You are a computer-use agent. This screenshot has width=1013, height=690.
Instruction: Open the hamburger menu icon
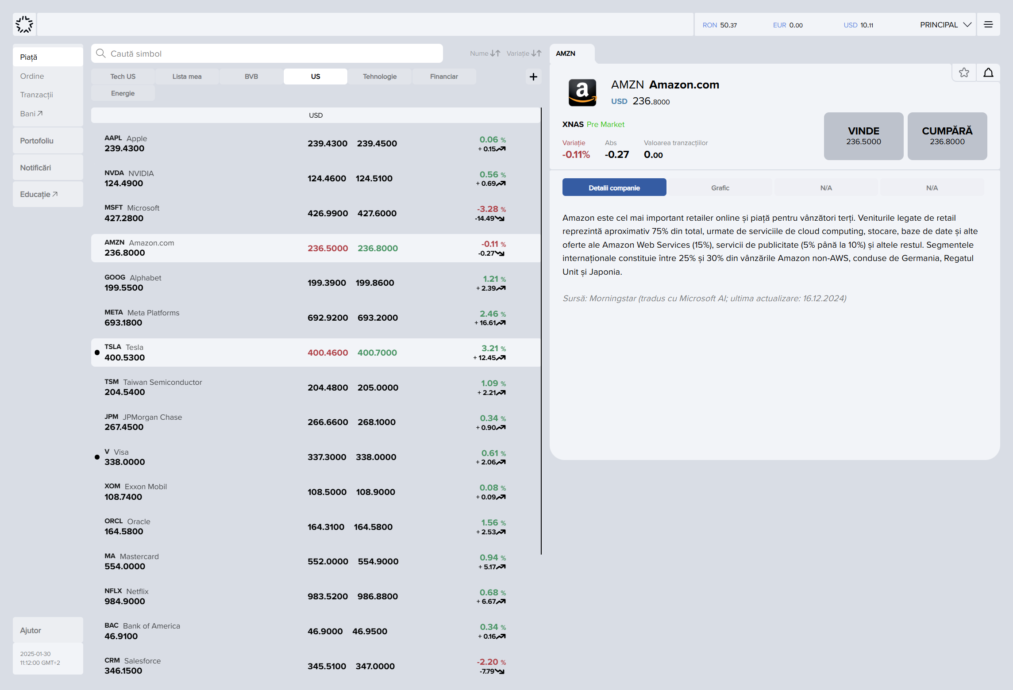click(988, 24)
